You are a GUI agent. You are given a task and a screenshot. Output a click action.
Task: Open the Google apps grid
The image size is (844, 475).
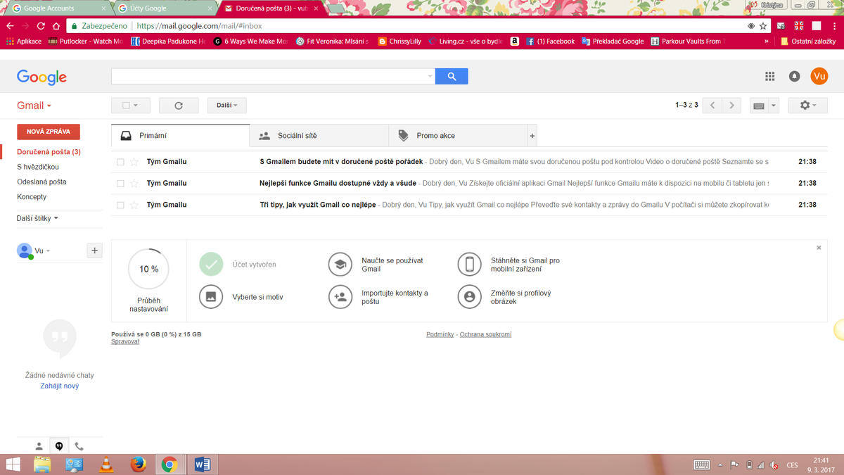(x=770, y=77)
